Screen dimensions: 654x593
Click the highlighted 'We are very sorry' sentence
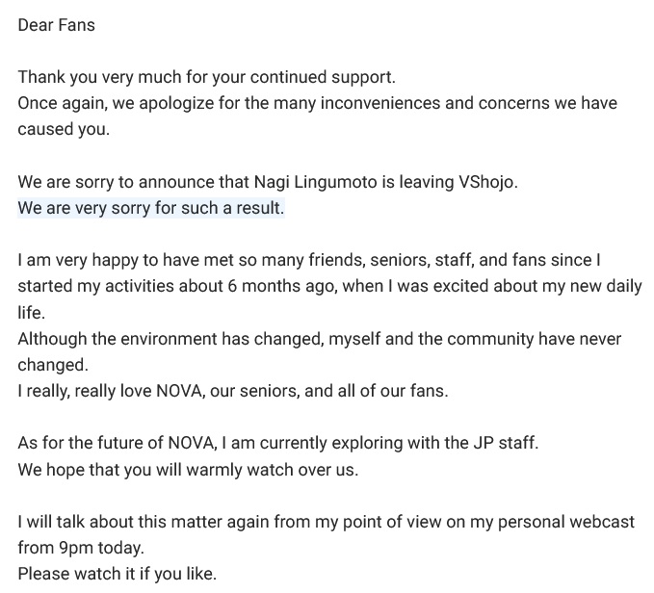point(150,208)
